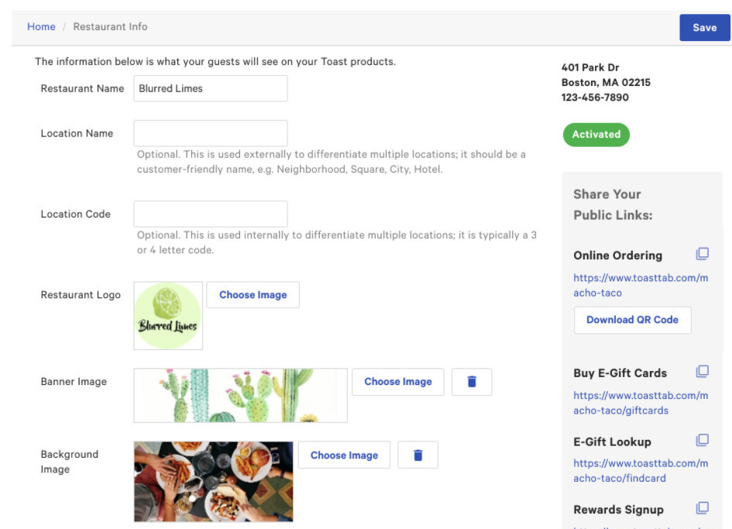Download QR Code for online ordering

tap(633, 320)
